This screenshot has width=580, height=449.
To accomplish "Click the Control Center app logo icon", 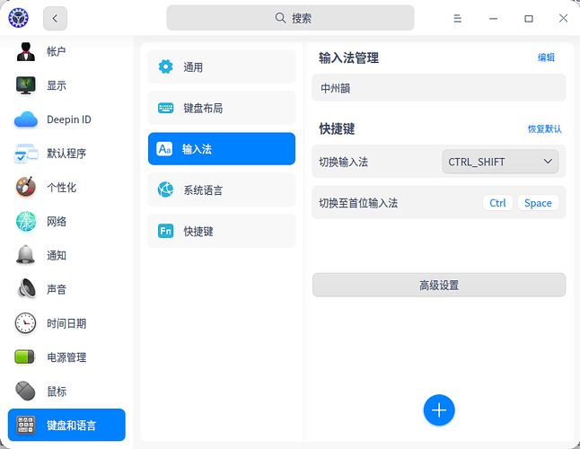I will (x=19, y=18).
